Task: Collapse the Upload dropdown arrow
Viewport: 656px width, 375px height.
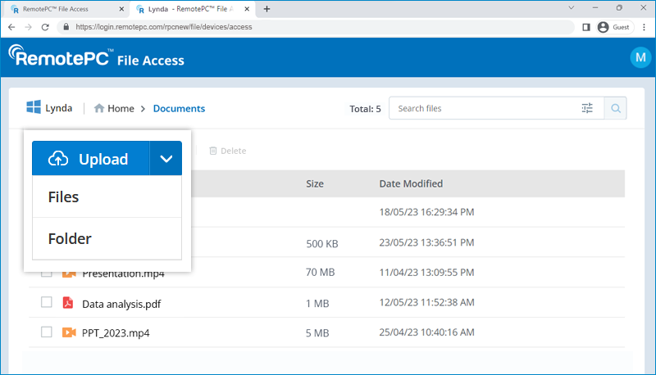Action: [x=166, y=159]
